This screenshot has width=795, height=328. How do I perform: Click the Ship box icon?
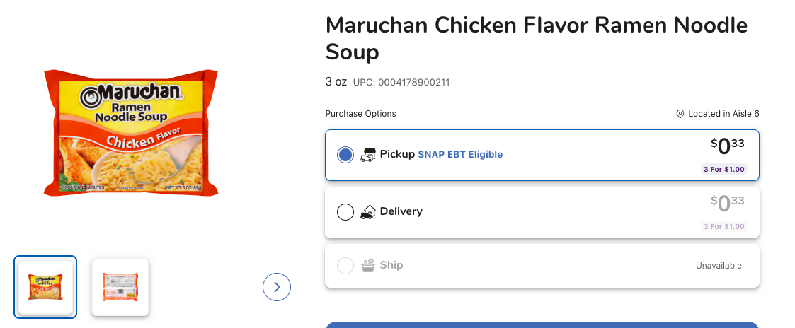pos(367,266)
